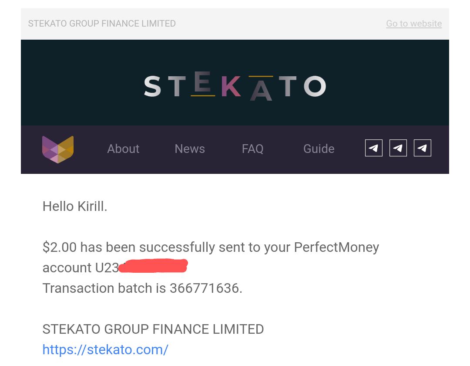
Task: Click the Hello Kirill greeting
Action: [75, 207]
